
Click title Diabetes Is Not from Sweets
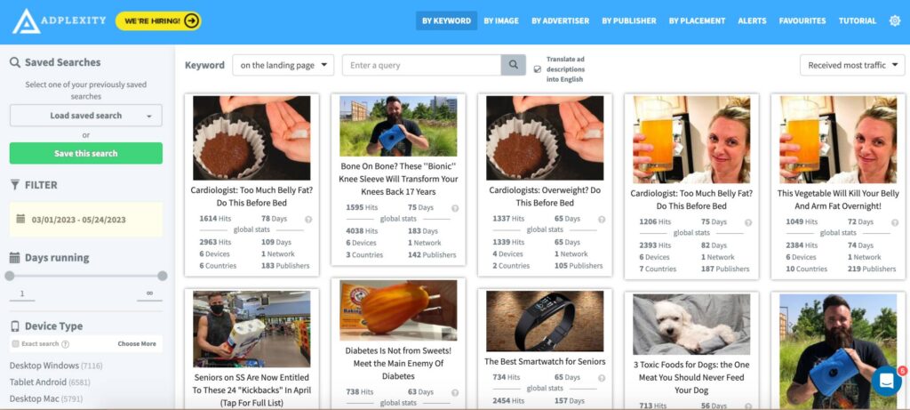click(x=398, y=364)
